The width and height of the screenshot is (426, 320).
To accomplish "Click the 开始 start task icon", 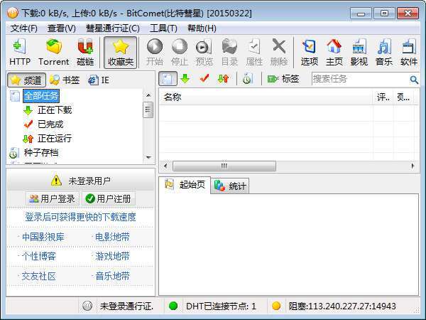I will 155,52.
